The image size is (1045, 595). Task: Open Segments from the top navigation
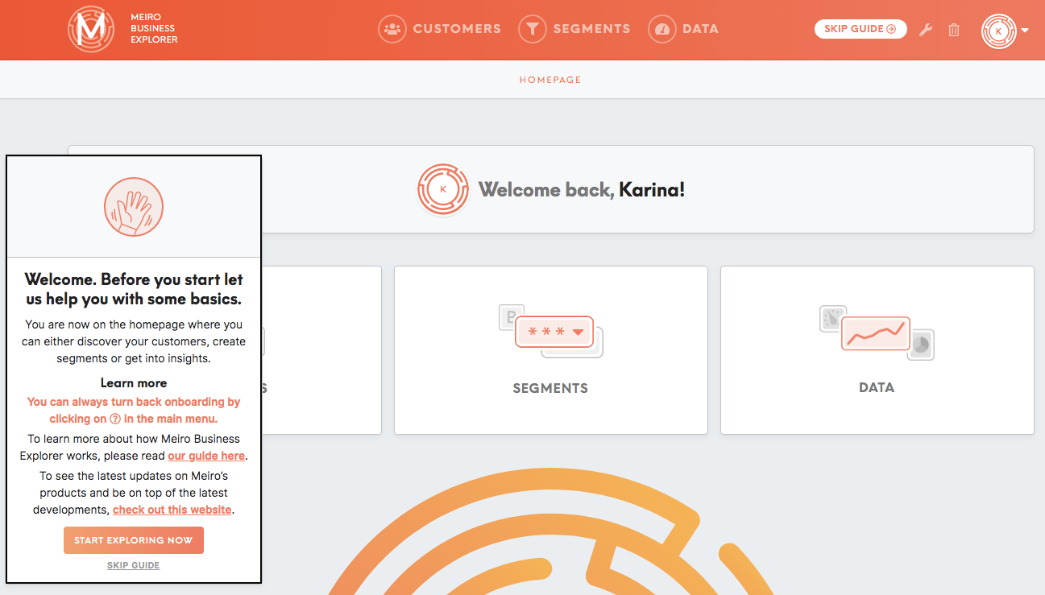(x=574, y=29)
